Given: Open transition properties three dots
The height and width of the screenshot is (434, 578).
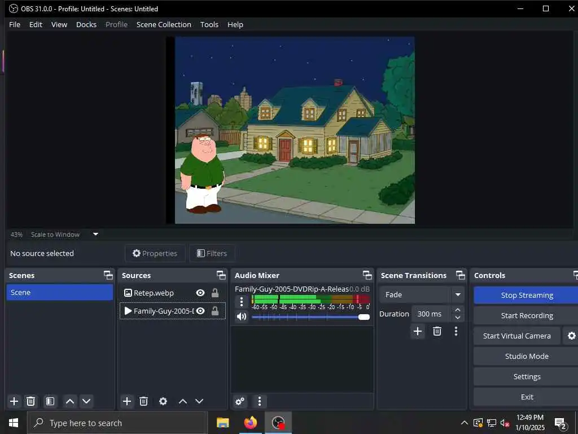Looking at the screenshot, I should pyautogui.click(x=456, y=331).
